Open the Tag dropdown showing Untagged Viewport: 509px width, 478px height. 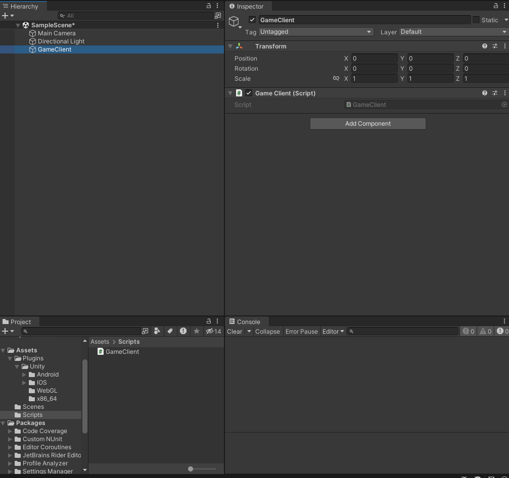[315, 32]
